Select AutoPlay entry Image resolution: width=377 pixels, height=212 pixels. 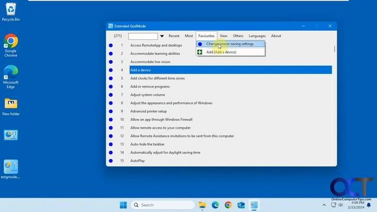tap(137, 161)
